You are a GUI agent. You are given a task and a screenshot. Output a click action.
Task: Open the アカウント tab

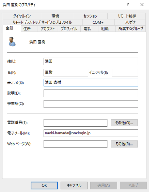(48, 29)
